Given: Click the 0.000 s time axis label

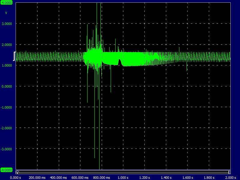Looking at the screenshot, I should tap(16, 178).
